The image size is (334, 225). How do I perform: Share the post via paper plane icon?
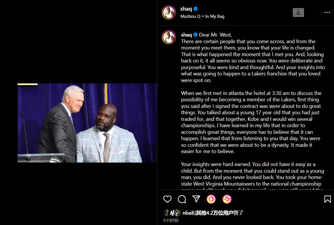coord(196,199)
